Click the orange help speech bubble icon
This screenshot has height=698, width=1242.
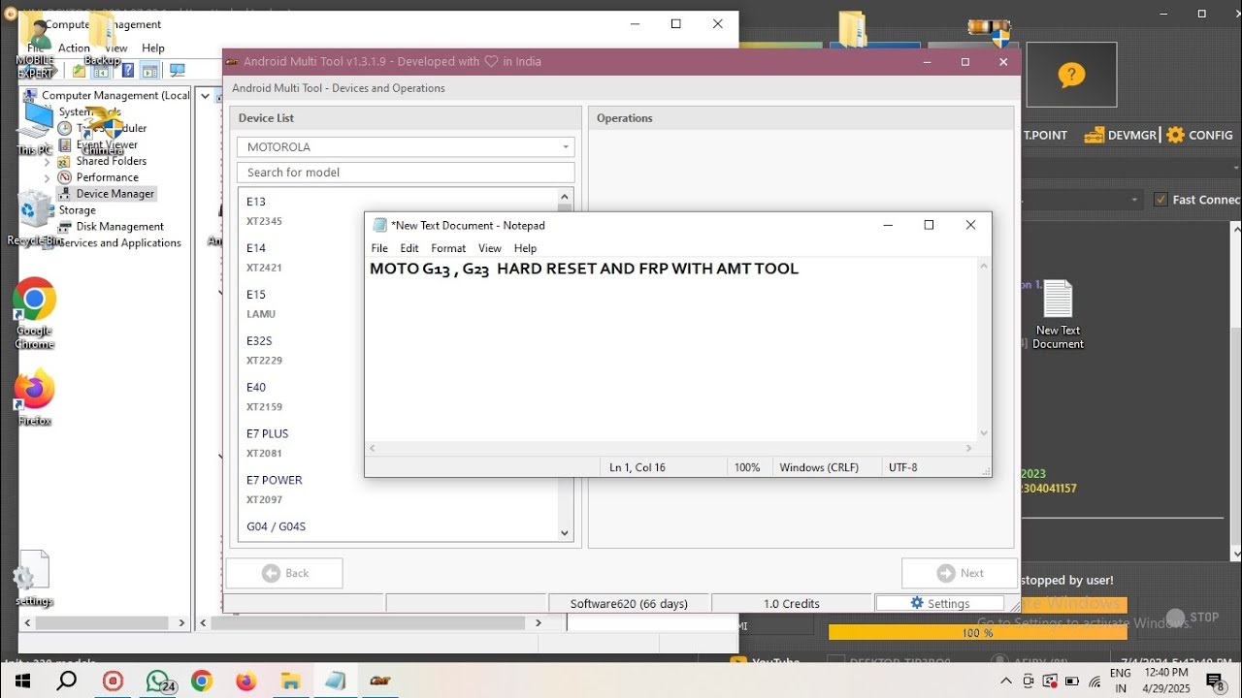click(x=1071, y=75)
